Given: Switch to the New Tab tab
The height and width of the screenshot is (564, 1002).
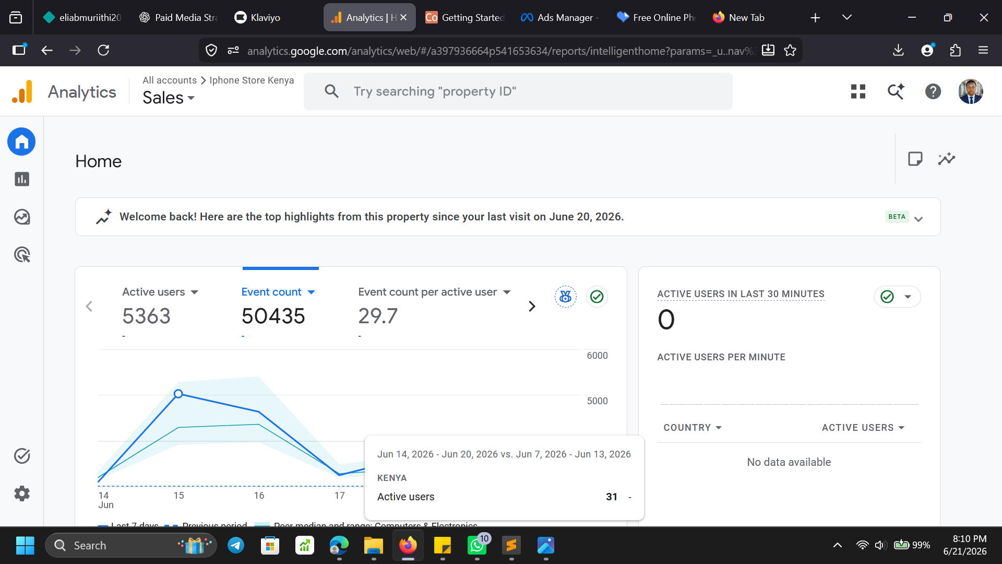Looking at the screenshot, I should (x=752, y=17).
